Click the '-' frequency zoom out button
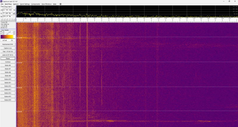The width and height of the screenshot is (238, 127). (x=9, y=20)
